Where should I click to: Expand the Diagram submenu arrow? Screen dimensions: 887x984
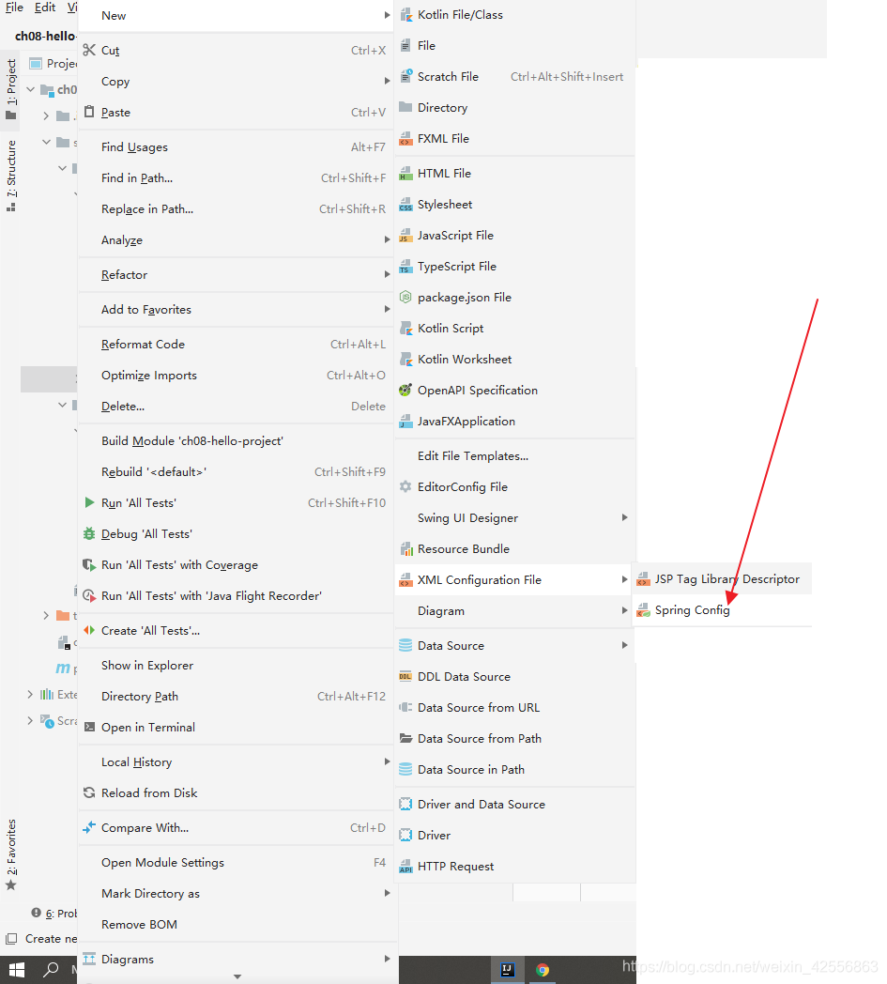click(x=625, y=610)
